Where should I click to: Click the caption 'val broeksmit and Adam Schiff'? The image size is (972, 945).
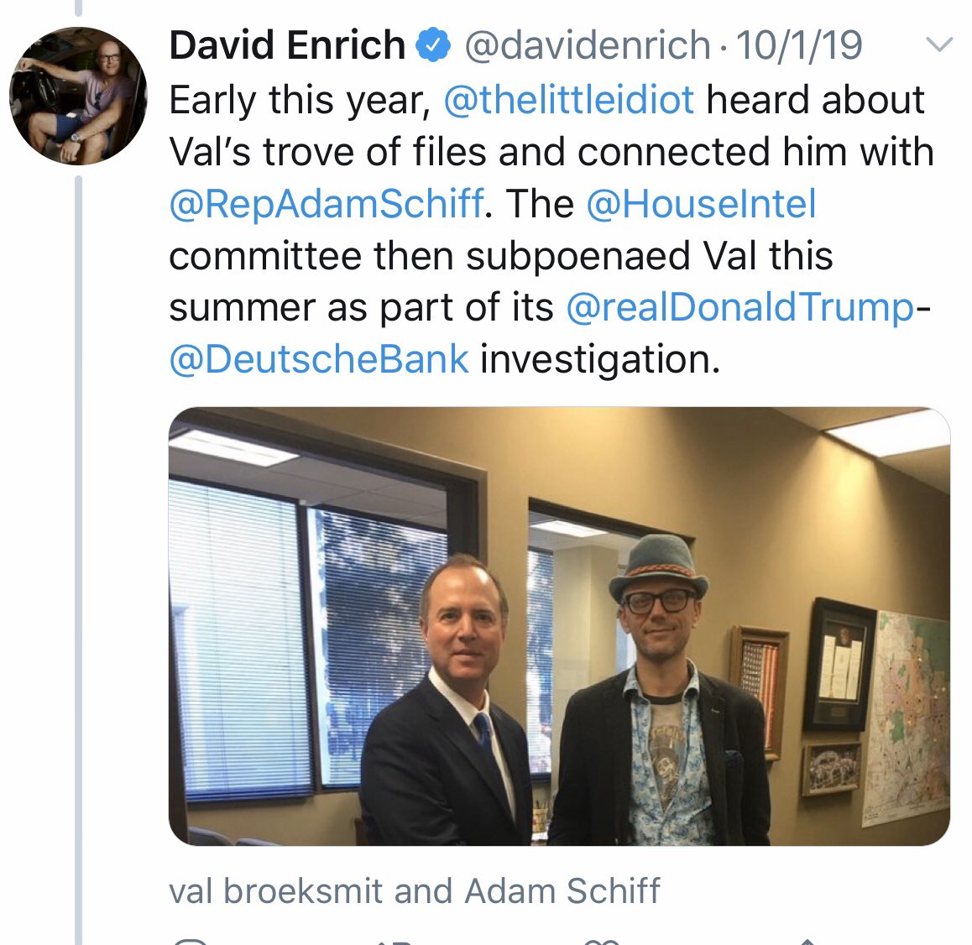click(415, 891)
